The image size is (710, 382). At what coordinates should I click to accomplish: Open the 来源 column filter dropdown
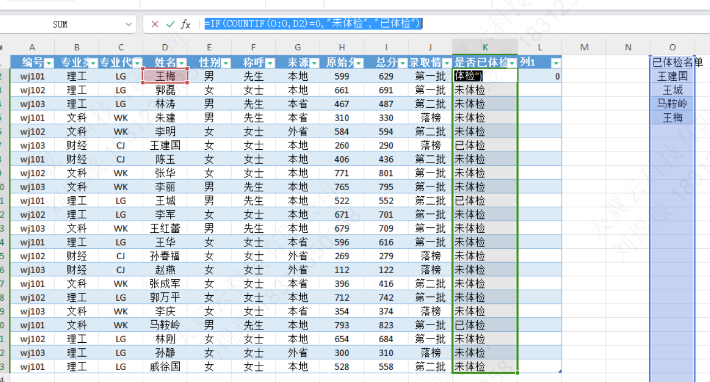(314, 62)
